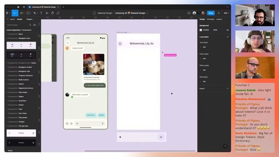Select the Comment tool
The width and height of the screenshot is (279, 157).
[x=58, y=13]
